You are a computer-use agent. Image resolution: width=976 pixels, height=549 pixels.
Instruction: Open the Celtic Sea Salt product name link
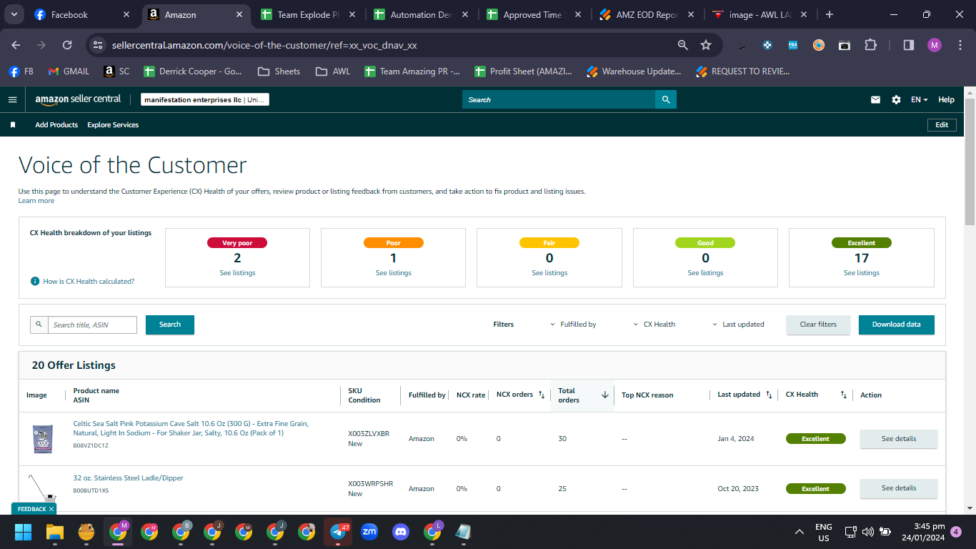191,428
